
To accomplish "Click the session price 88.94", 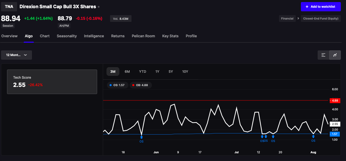I will click(11, 19).
